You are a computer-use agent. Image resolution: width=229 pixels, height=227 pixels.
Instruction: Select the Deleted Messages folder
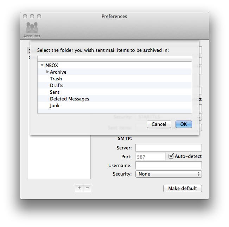pos(115,99)
